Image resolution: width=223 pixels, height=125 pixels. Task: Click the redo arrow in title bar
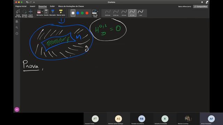31,2
